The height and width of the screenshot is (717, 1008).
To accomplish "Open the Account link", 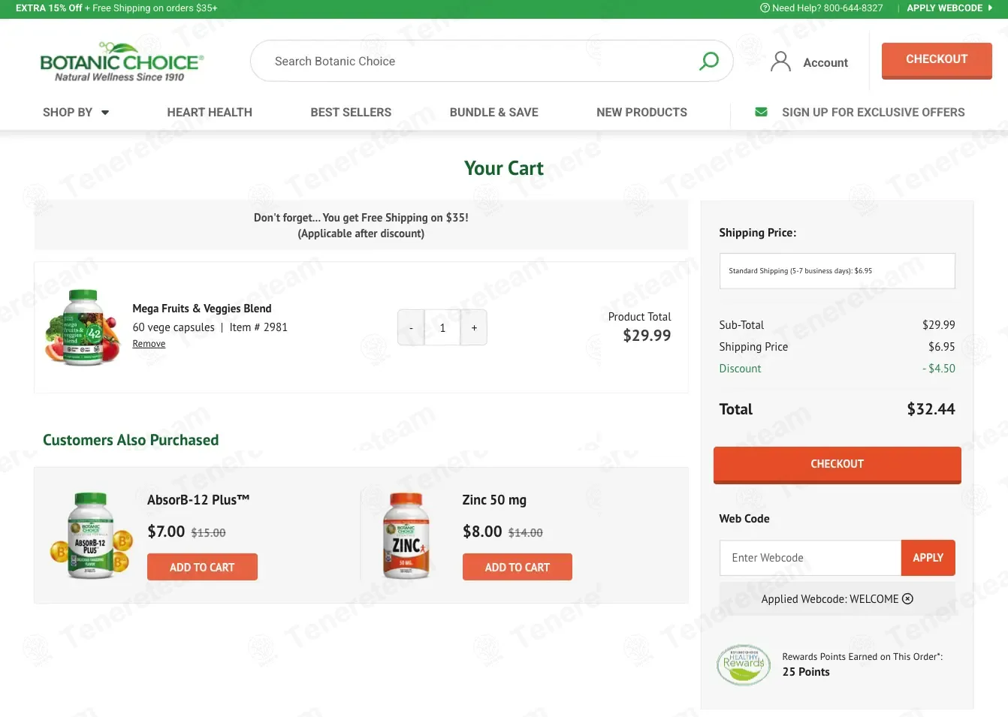I will coord(825,63).
